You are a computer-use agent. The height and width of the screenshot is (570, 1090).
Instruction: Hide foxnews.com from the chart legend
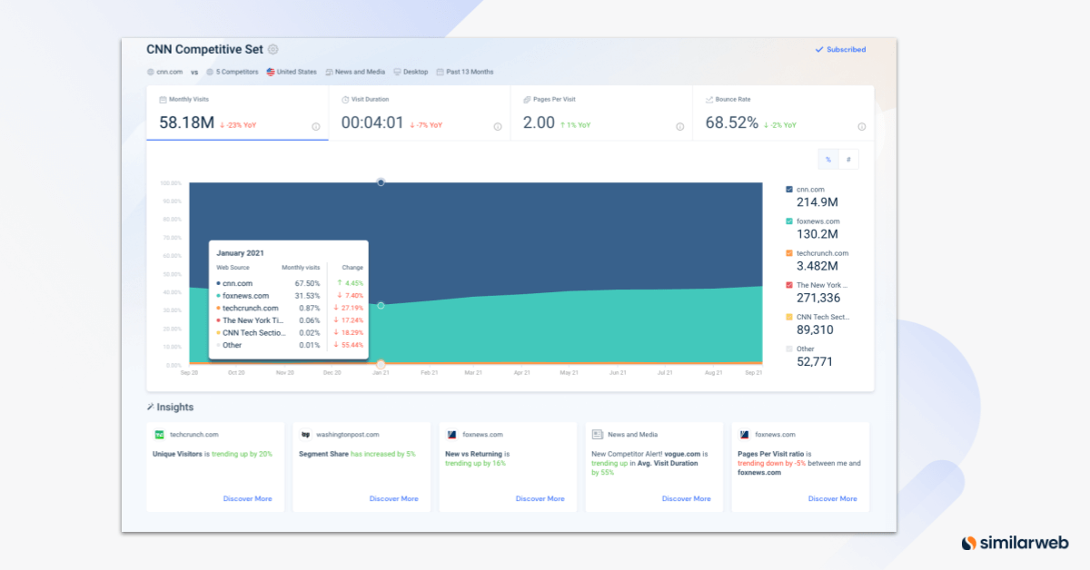point(788,221)
